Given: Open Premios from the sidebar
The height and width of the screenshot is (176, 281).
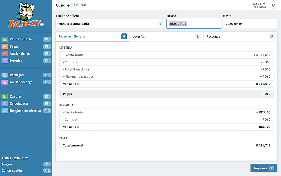Looking at the screenshot, I should coord(26,61).
